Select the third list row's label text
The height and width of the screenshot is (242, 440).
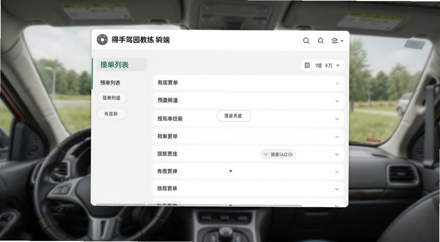pyautogui.click(x=170, y=119)
